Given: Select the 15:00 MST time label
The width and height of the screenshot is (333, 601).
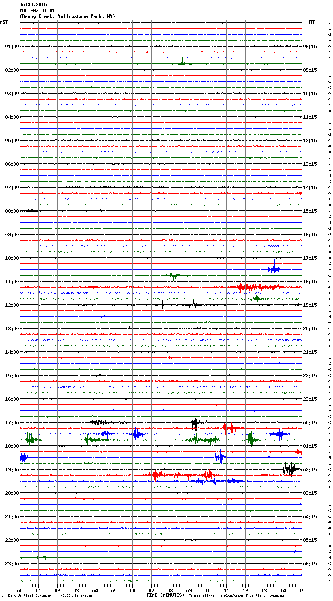Looking at the screenshot, I should point(12,376).
